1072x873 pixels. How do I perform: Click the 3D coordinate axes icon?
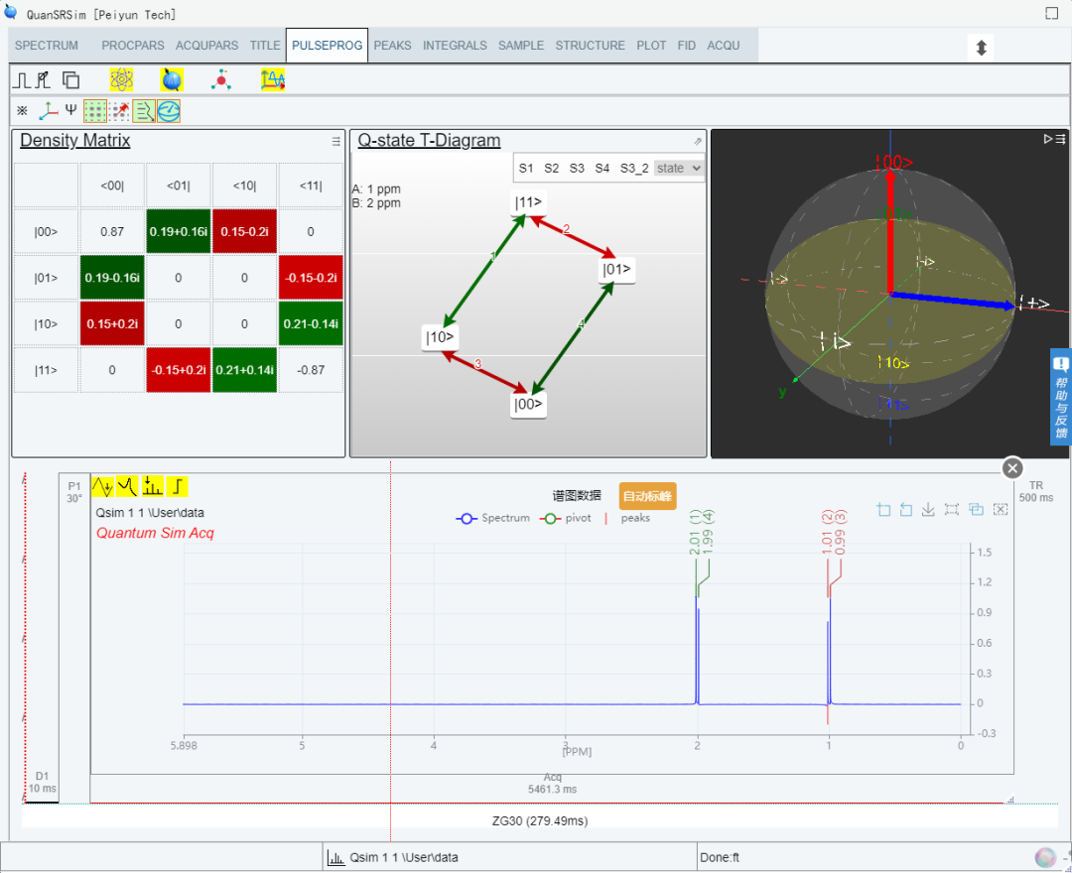click(47, 111)
